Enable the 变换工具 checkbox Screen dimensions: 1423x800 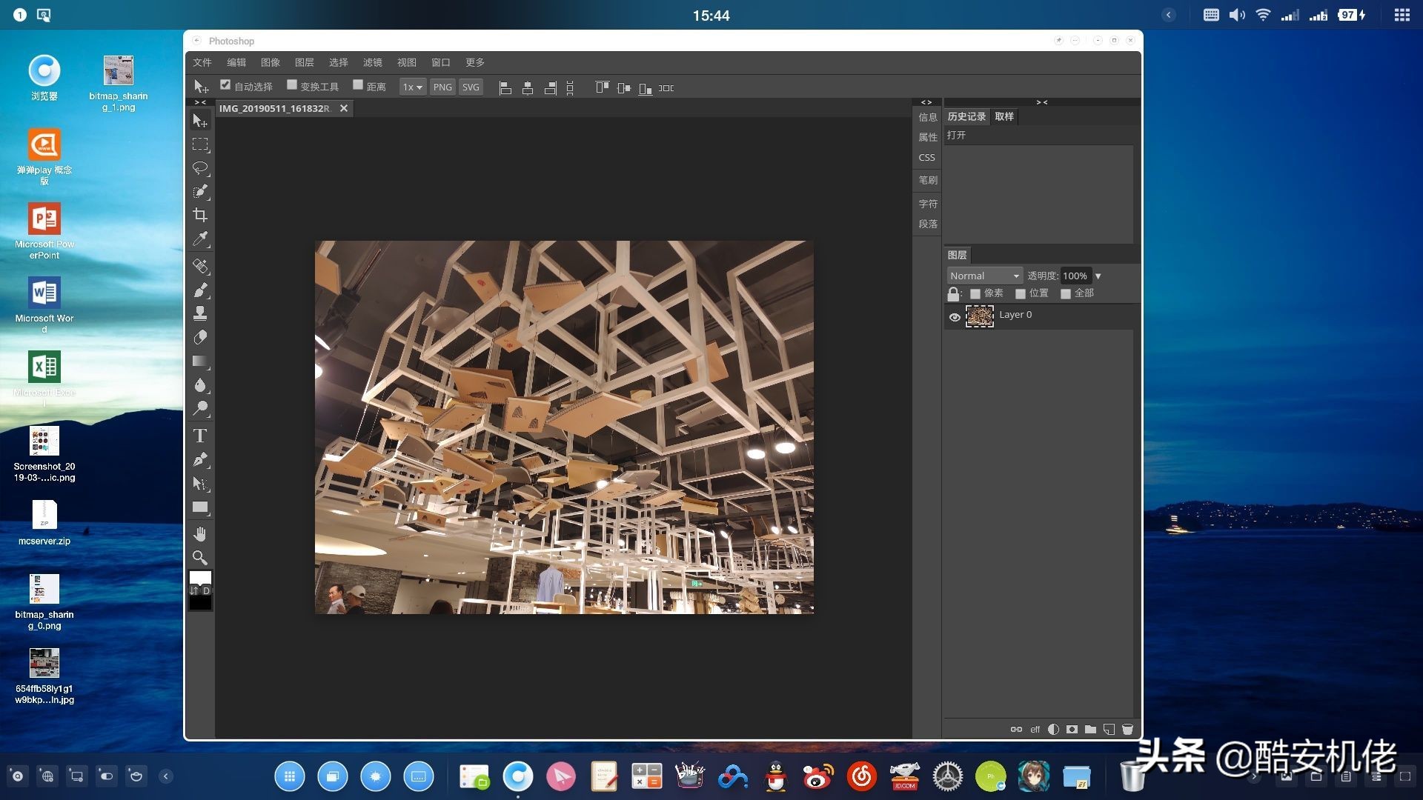click(x=292, y=85)
